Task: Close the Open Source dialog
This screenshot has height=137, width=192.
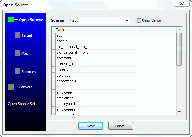Action: [x=182, y=3]
